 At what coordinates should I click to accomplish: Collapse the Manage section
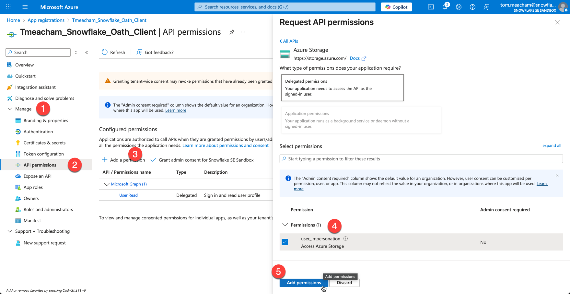[10, 109]
